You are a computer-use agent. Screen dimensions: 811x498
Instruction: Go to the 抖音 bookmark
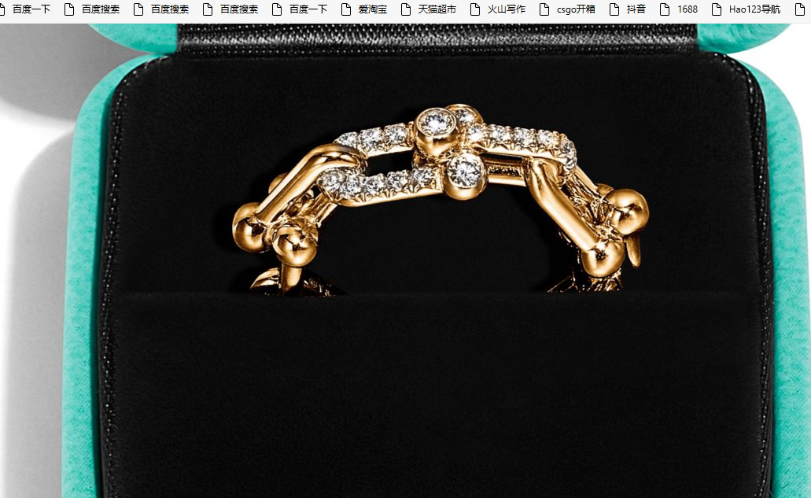(x=636, y=9)
